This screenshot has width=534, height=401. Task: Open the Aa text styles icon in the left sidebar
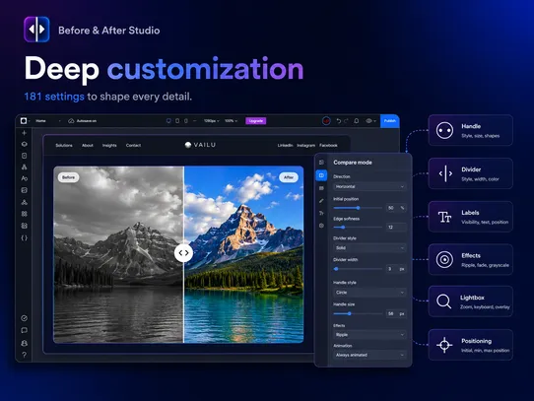point(25,178)
